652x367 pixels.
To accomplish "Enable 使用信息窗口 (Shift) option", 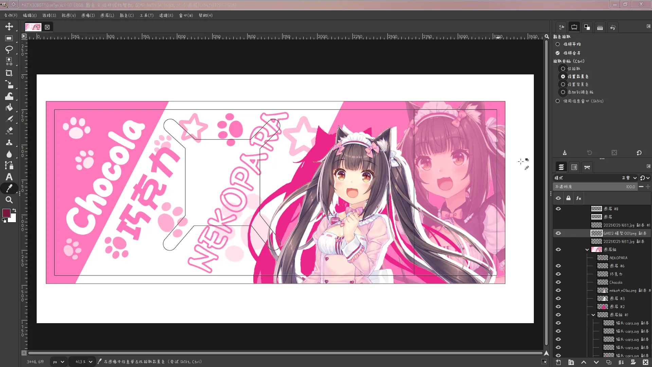I will coord(558,101).
